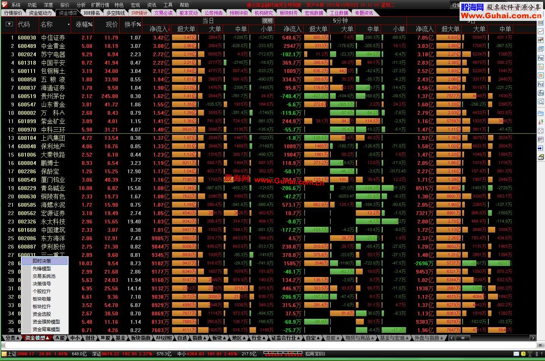The height and width of the screenshot is (361, 545).
Task: Expand the 分类 bottom tab menu
Action: pos(13,338)
